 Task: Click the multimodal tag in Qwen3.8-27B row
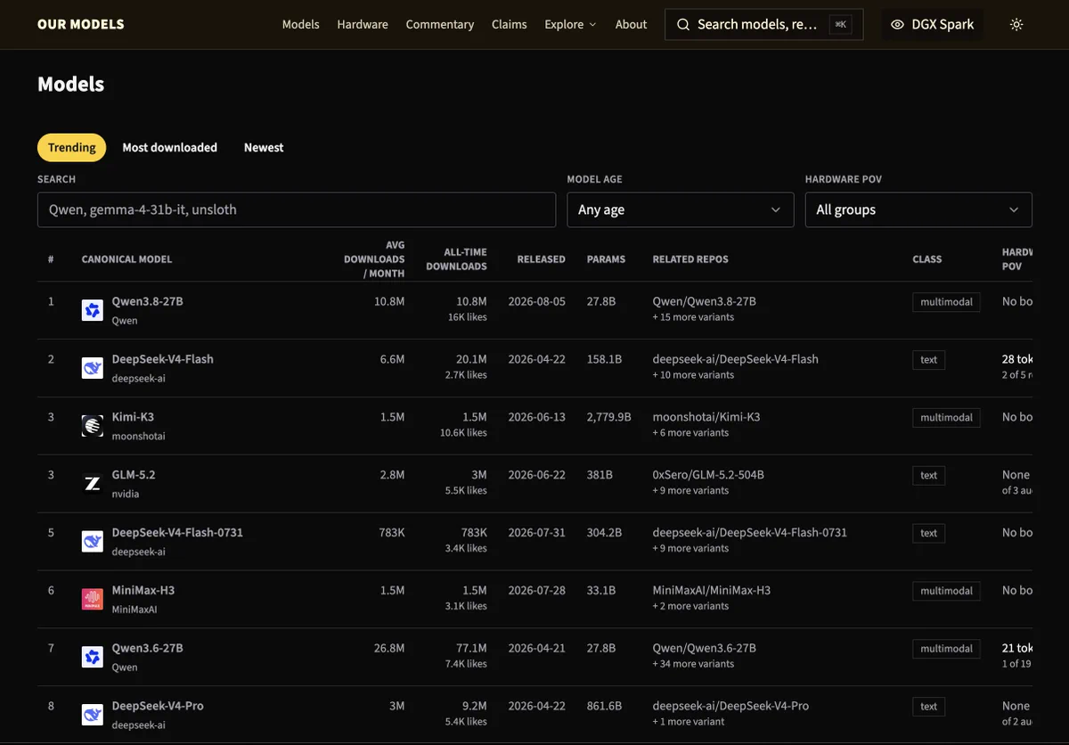click(x=946, y=302)
